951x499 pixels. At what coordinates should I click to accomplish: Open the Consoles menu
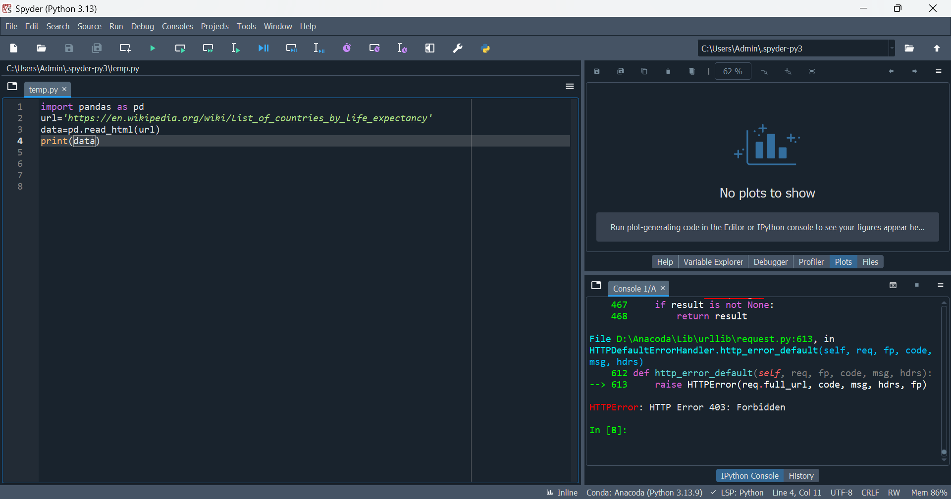point(177,27)
